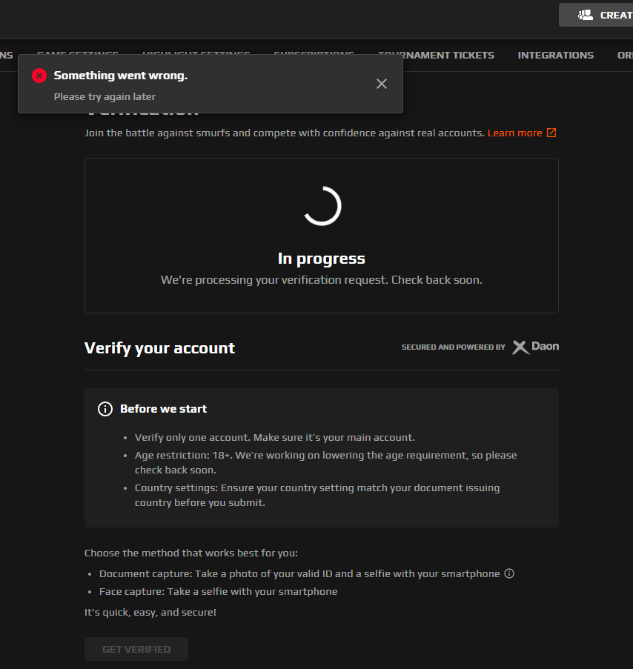Screen dimensions: 633x669
Task: Click the 'Verify only one account' bullet
Action: click(x=275, y=437)
